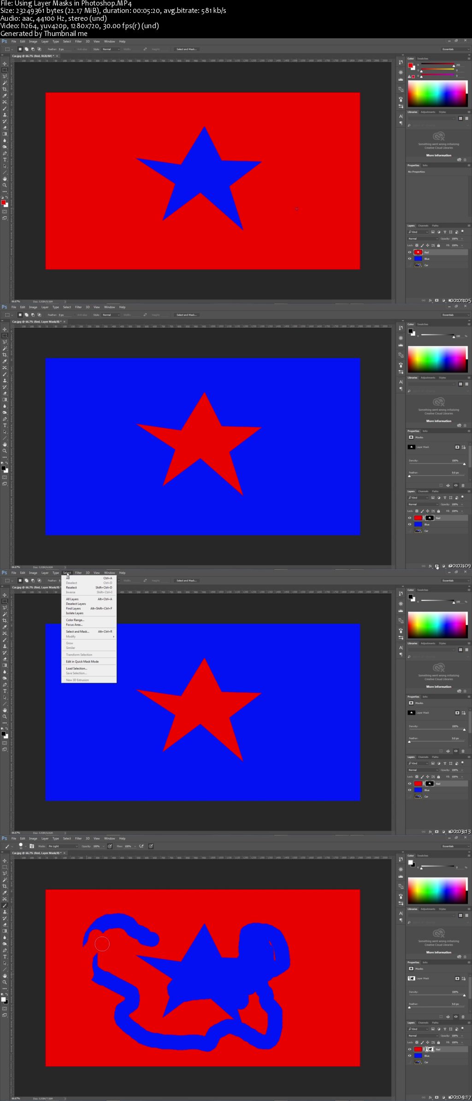The height and width of the screenshot is (1101, 472).
Task: Click the Feather input field in 00:01:05 options bar
Action: pos(65,49)
